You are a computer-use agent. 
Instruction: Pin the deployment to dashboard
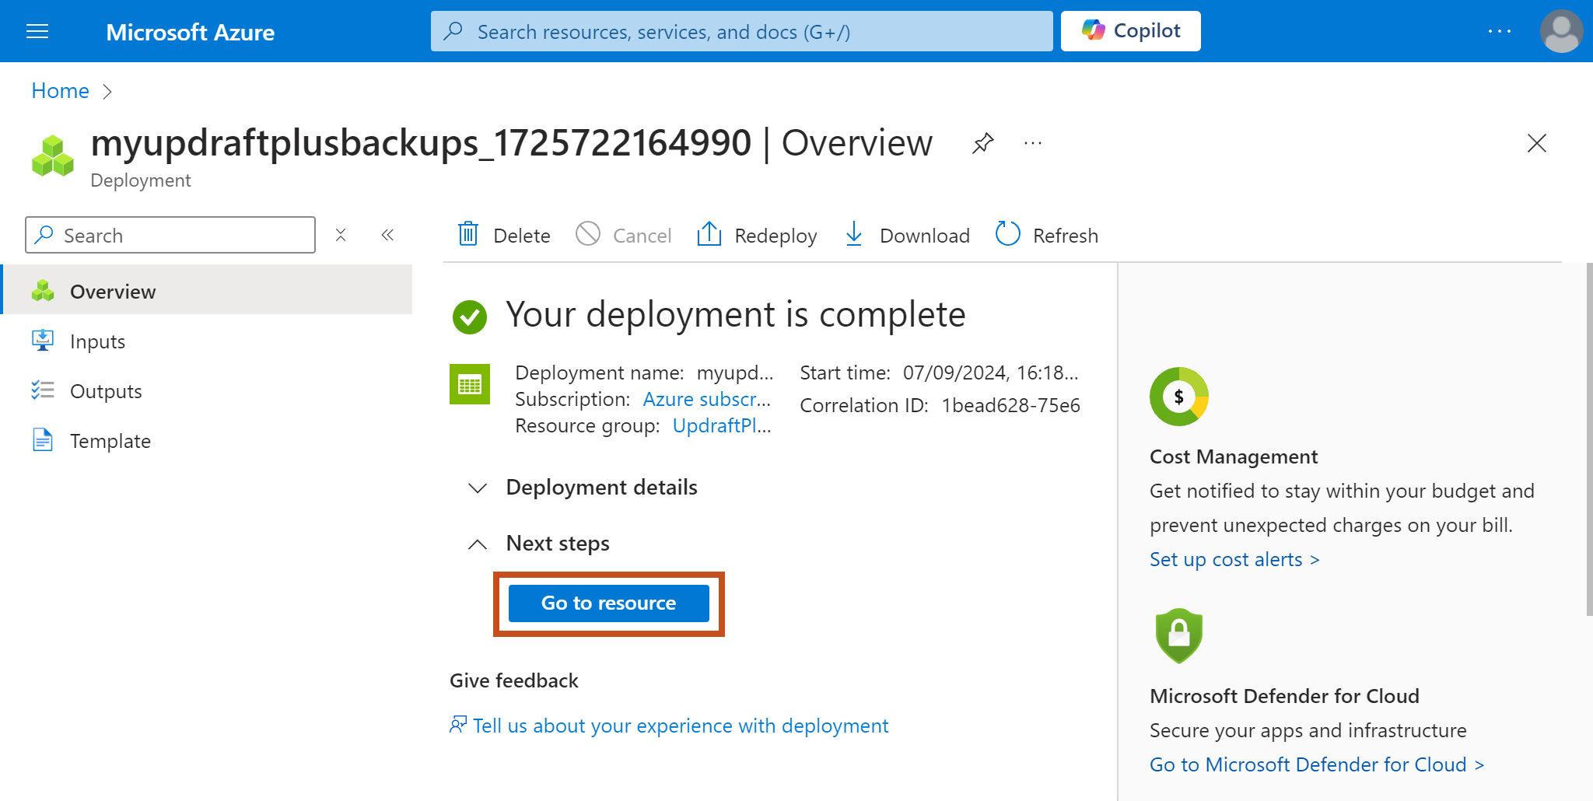[x=982, y=143]
